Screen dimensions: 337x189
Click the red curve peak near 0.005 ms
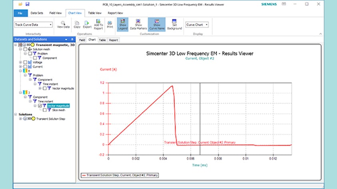172,86
